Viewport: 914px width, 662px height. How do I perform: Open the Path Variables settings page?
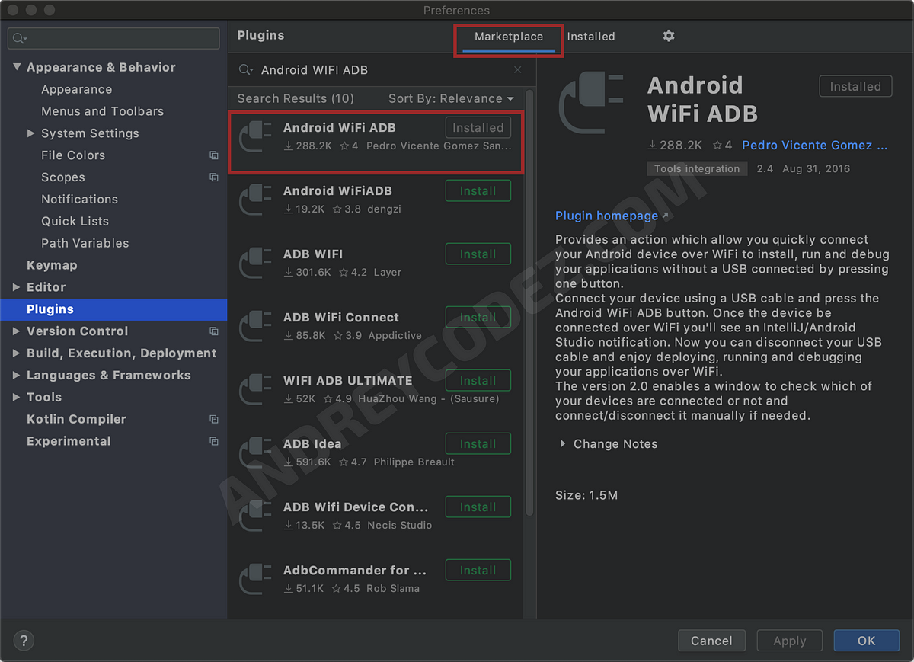[x=85, y=244]
